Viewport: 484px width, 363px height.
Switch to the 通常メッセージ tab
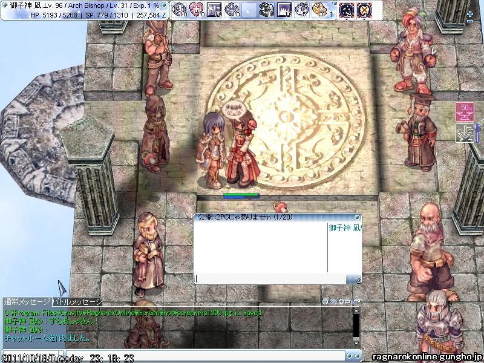[x=27, y=301]
